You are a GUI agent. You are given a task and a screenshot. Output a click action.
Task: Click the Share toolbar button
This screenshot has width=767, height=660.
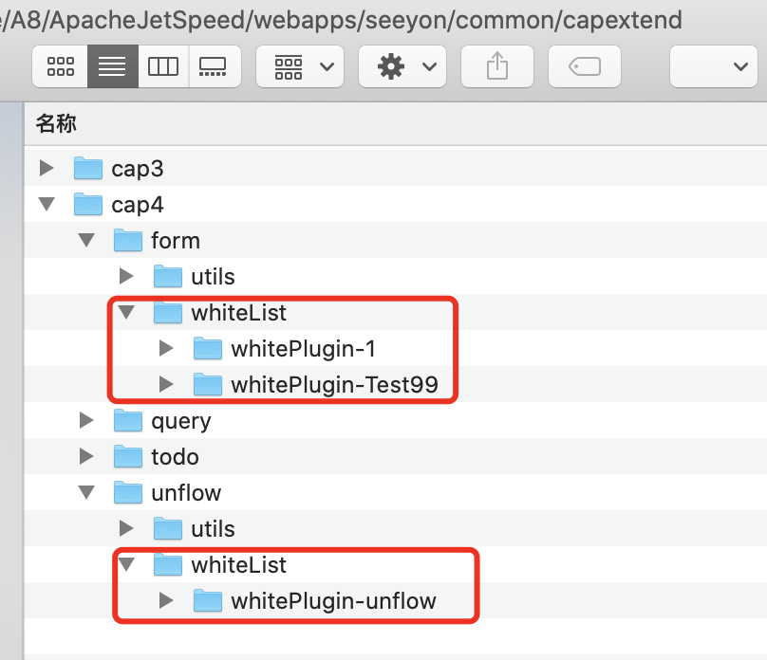coord(496,66)
